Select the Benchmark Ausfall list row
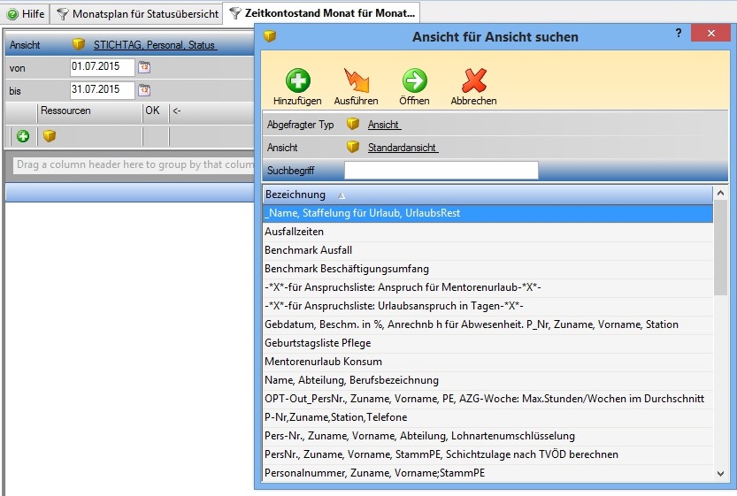 tap(308, 250)
